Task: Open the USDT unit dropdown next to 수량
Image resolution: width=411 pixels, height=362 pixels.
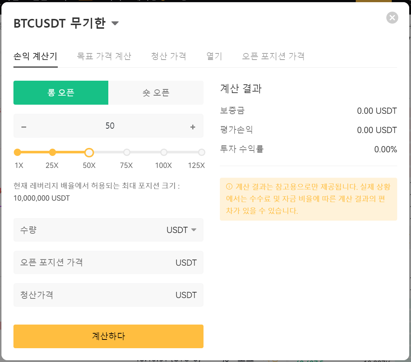Action: click(x=194, y=230)
